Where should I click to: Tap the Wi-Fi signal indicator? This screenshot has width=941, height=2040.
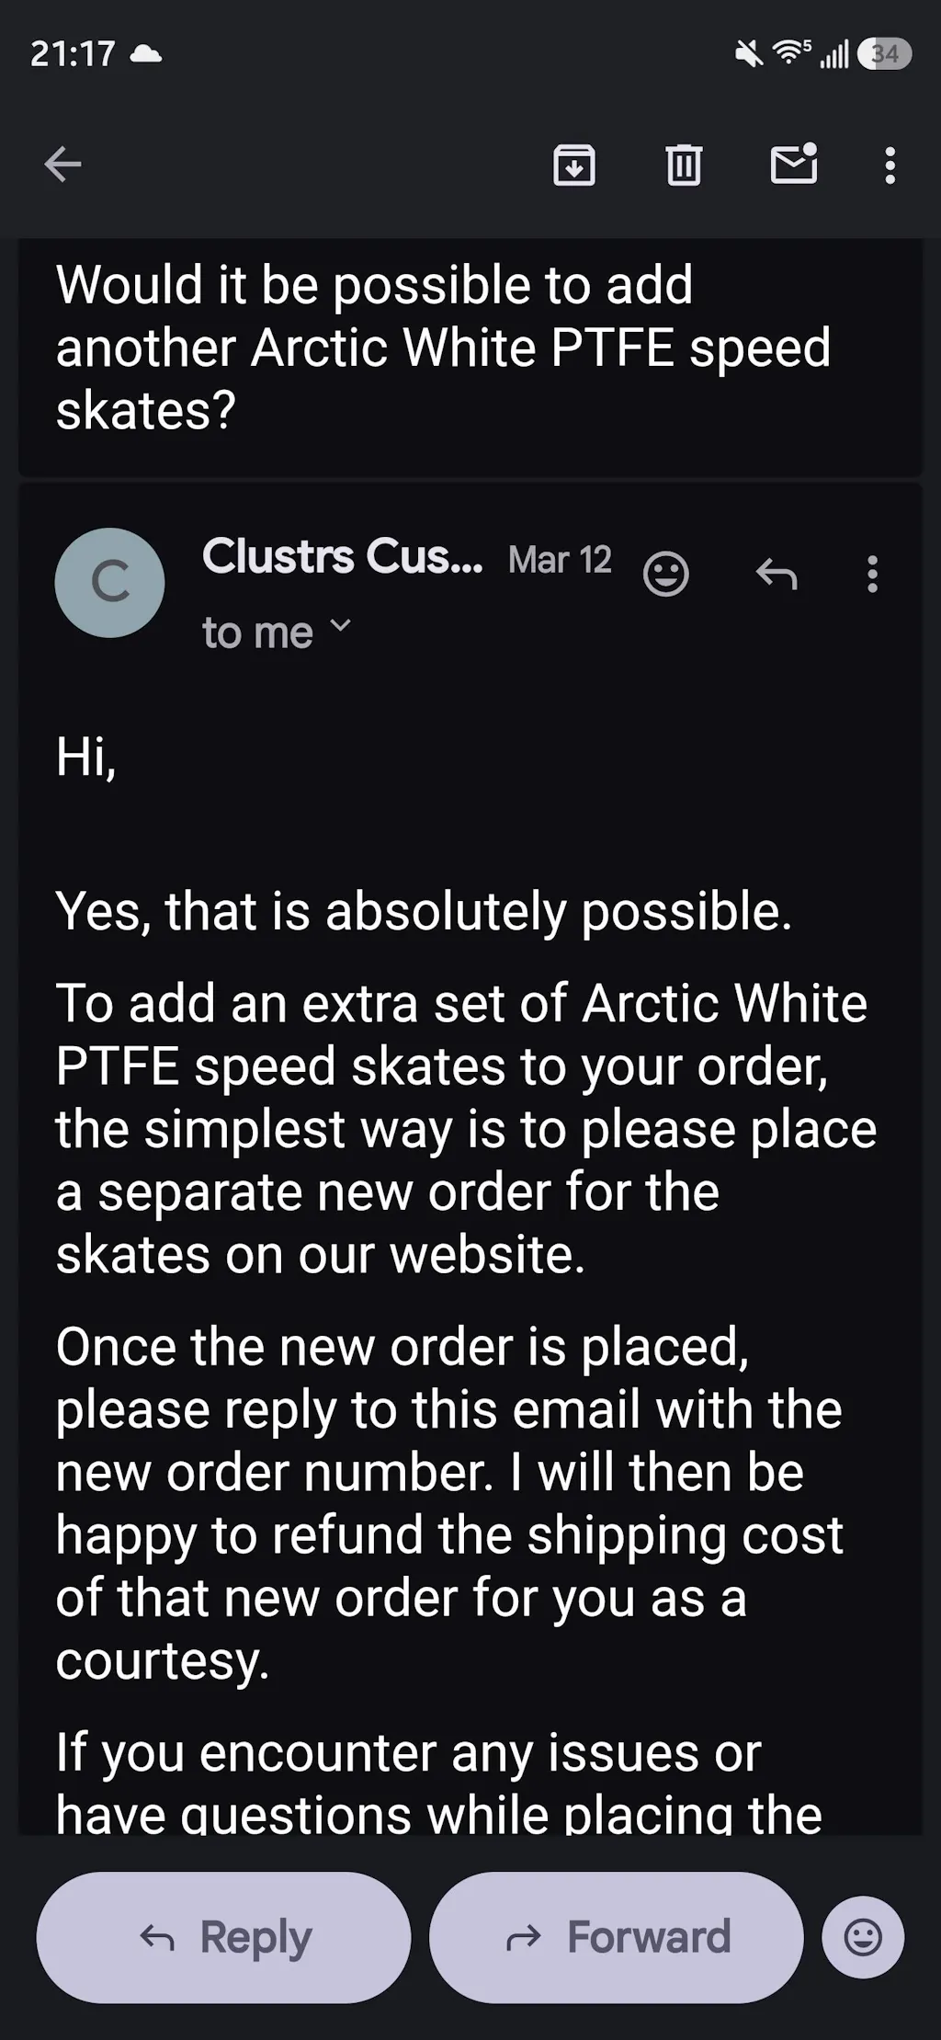click(x=792, y=54)
